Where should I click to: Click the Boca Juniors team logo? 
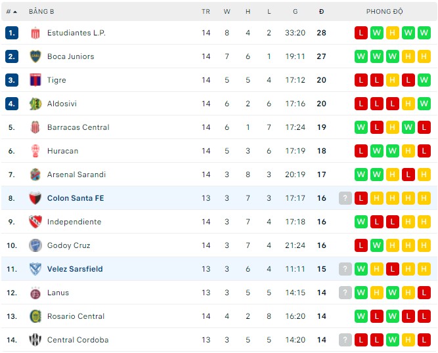[x=35, y=56]
